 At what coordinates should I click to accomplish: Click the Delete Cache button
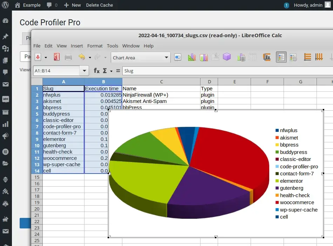click(x=100, y=5)
